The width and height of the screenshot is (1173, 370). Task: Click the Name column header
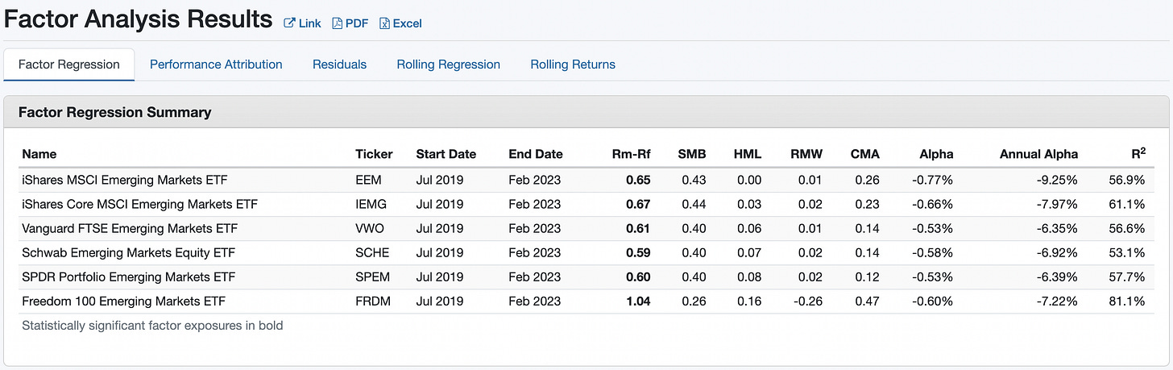point(39,154)
